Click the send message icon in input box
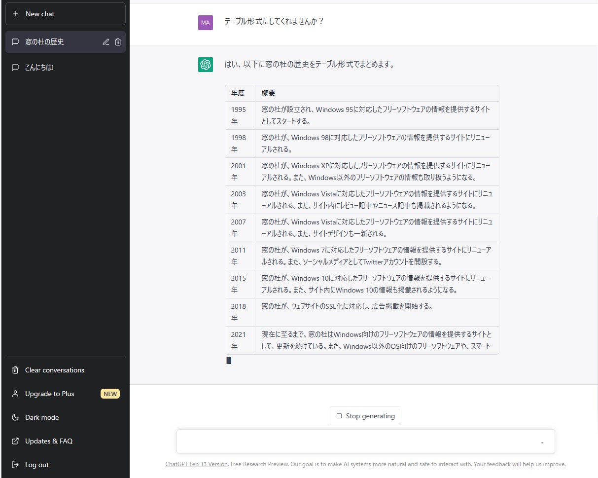The image size is (598, 478). pos(542,441)
